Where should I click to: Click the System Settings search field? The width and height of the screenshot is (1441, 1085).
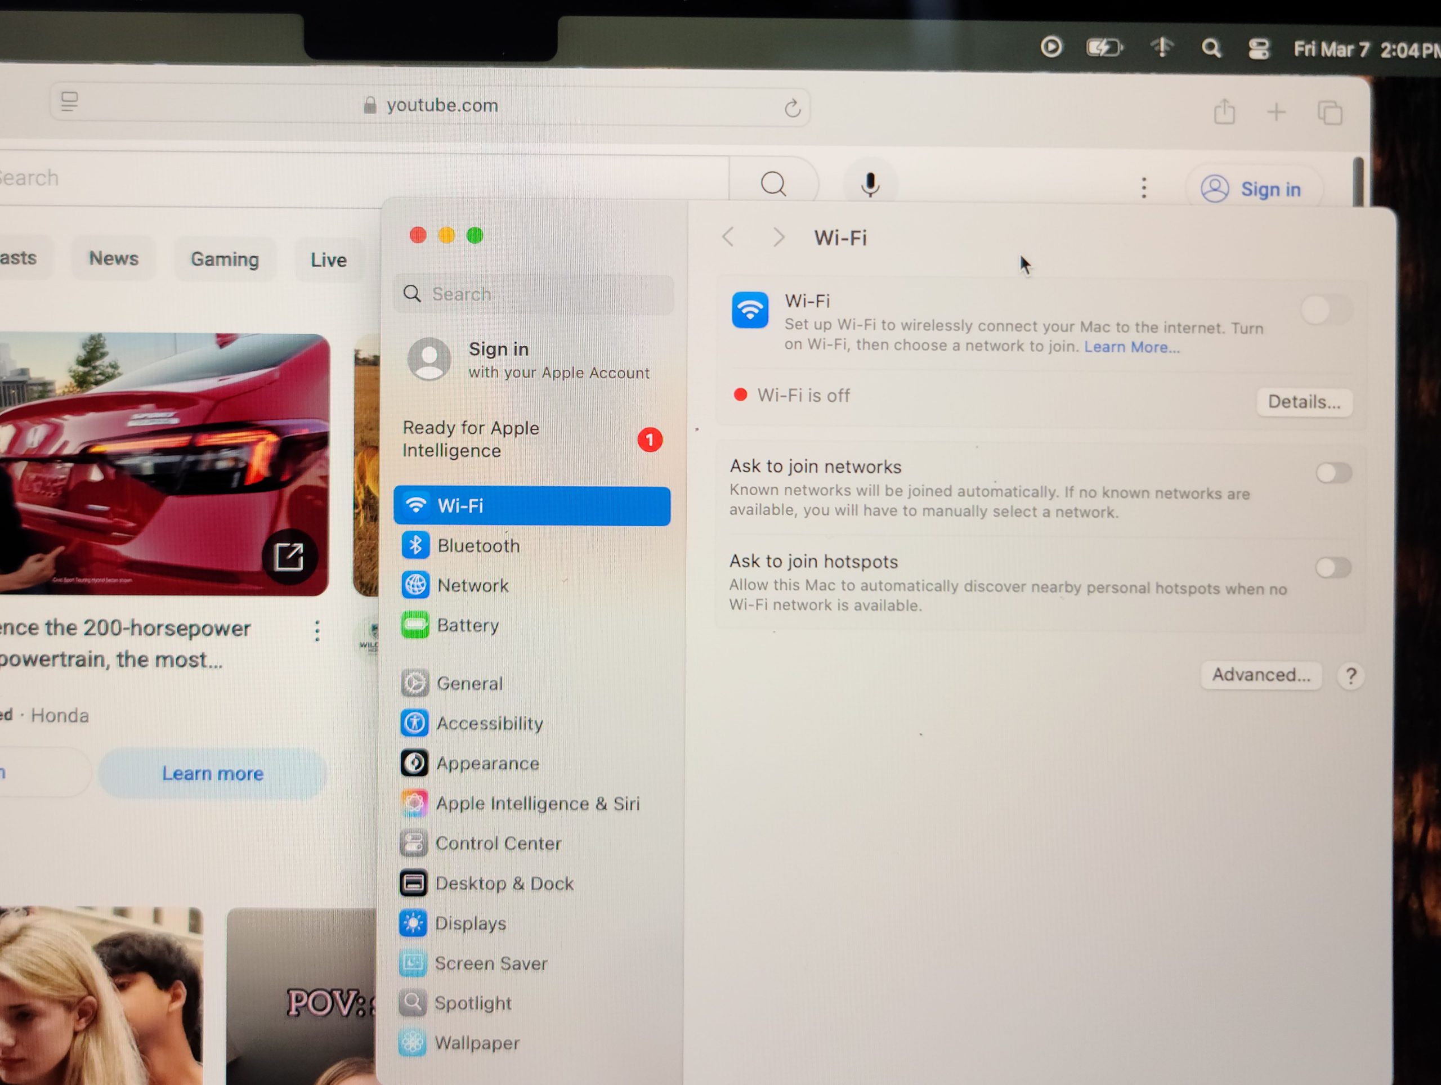pos(534,294)
